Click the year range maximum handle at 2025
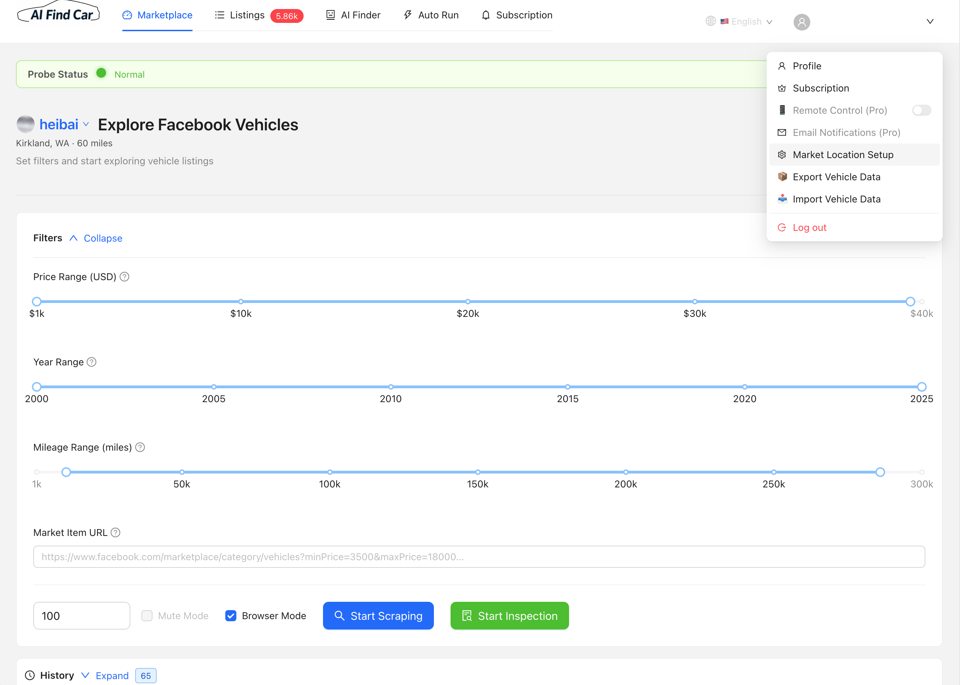This screenshot has width=960, height=685. (x=922, y=387)
